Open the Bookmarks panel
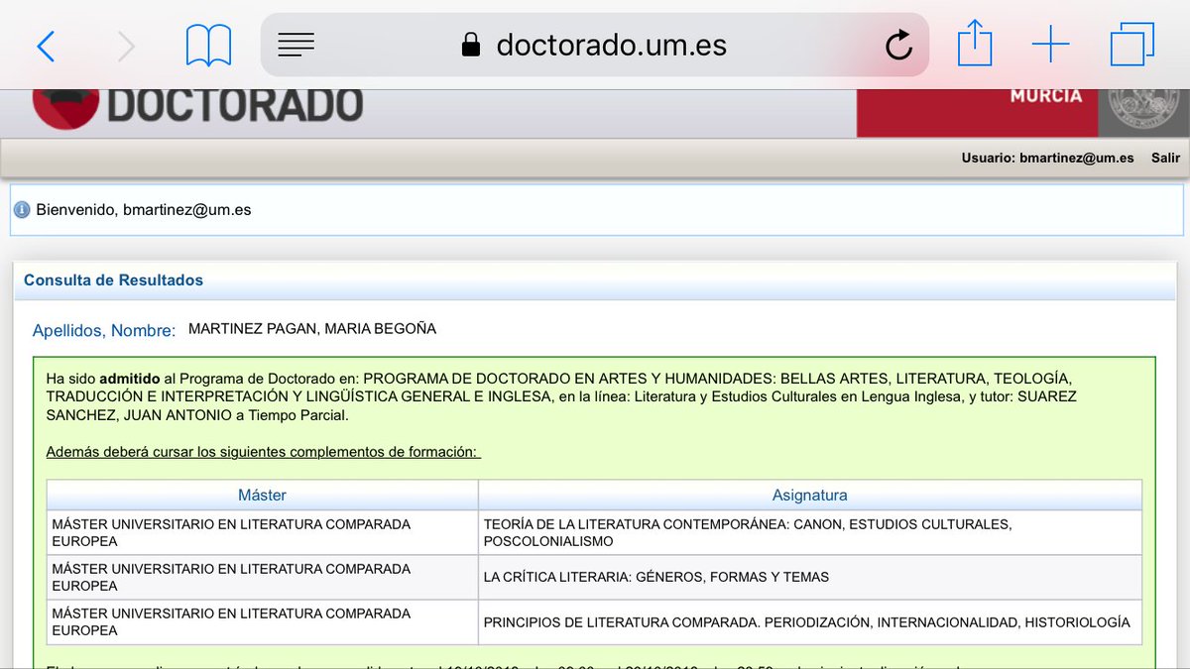1190x669 pixels. pyautogui.click(x=209, y=43)
